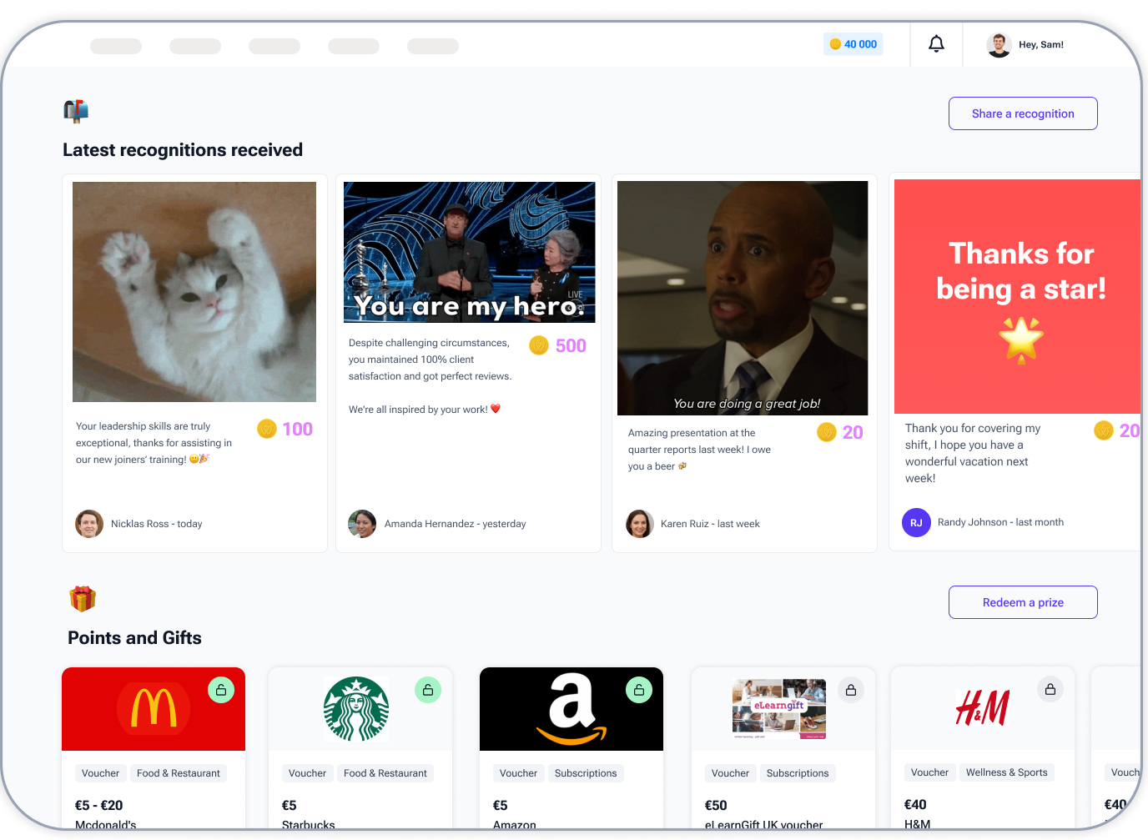This screenshot has height=840, width=1148.
Task: Click Nicklas Ross's avatar
Action: click(x=89, y=524)
